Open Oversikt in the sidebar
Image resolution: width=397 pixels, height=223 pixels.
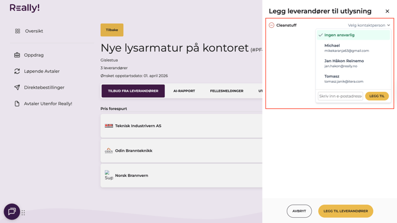coord(34,31)
